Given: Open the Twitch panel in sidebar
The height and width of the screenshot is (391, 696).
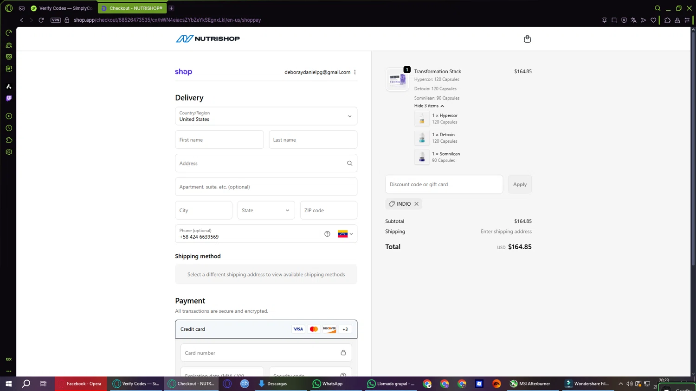Looking at the screenshot, I should 9,98.
